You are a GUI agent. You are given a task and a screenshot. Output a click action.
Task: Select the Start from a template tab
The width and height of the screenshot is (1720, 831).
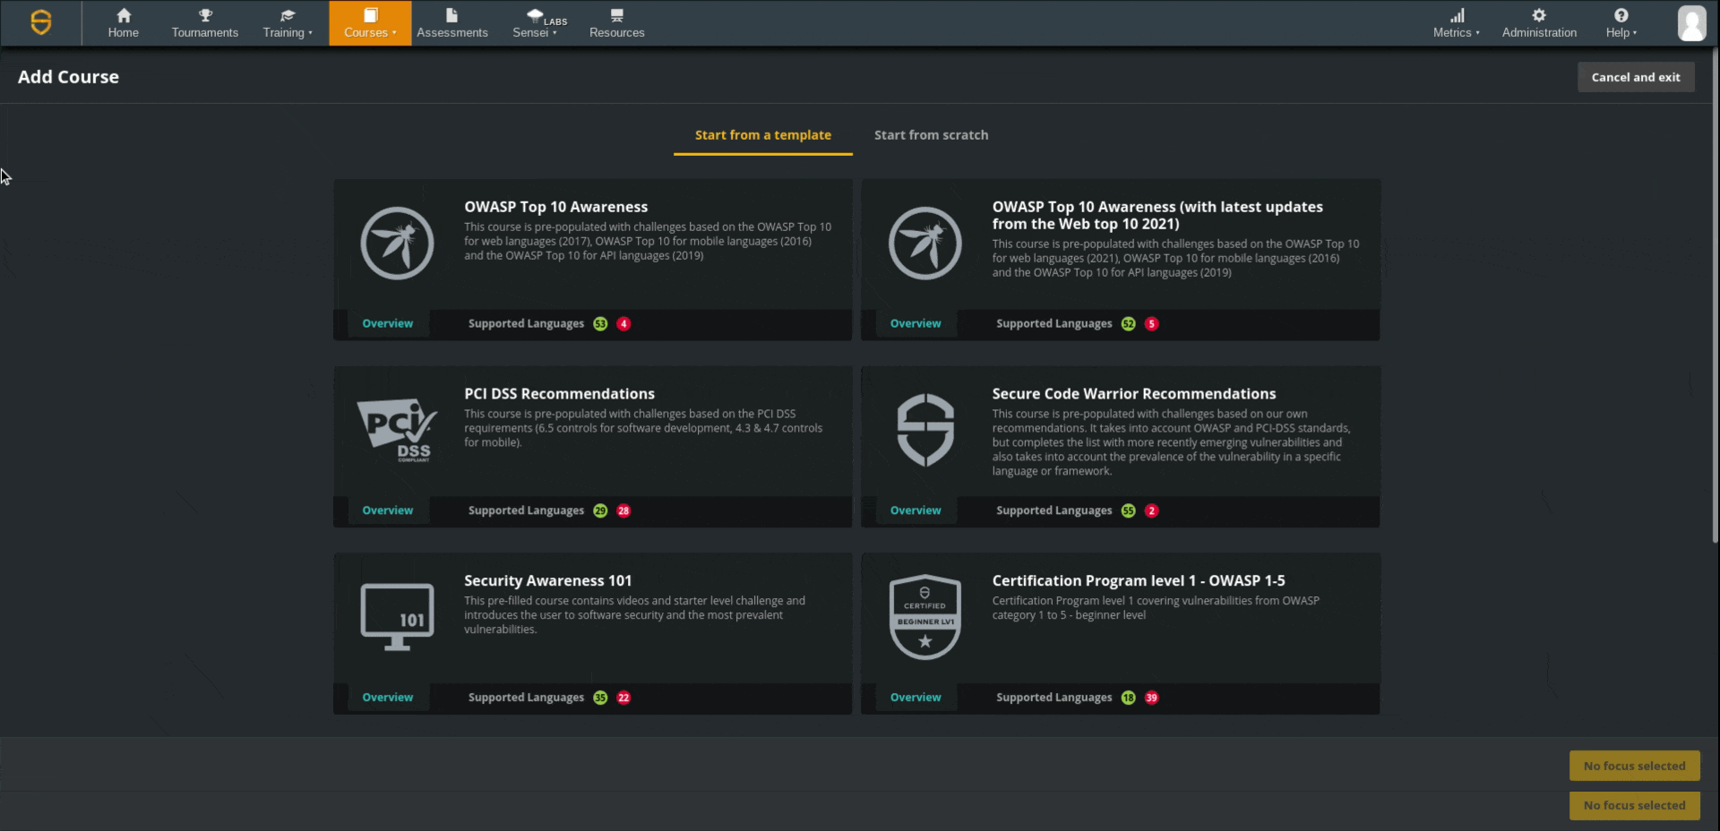click(x=762, y=135)
